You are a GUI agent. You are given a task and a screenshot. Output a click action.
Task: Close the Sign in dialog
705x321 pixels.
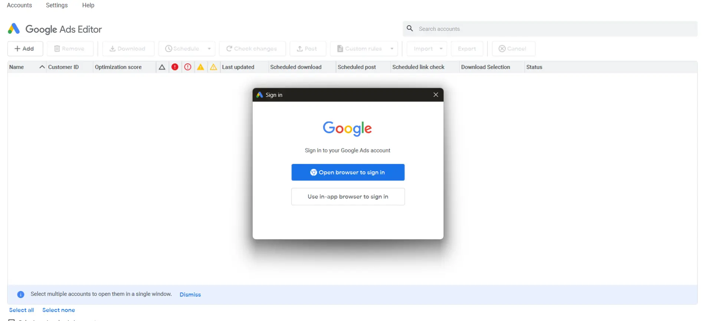[436, 95]
